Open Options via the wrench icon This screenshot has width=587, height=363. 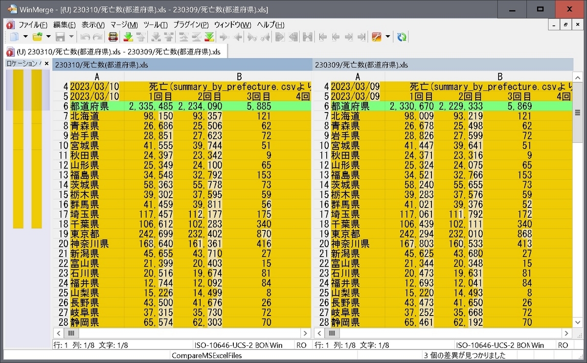(x=376, y=37)
